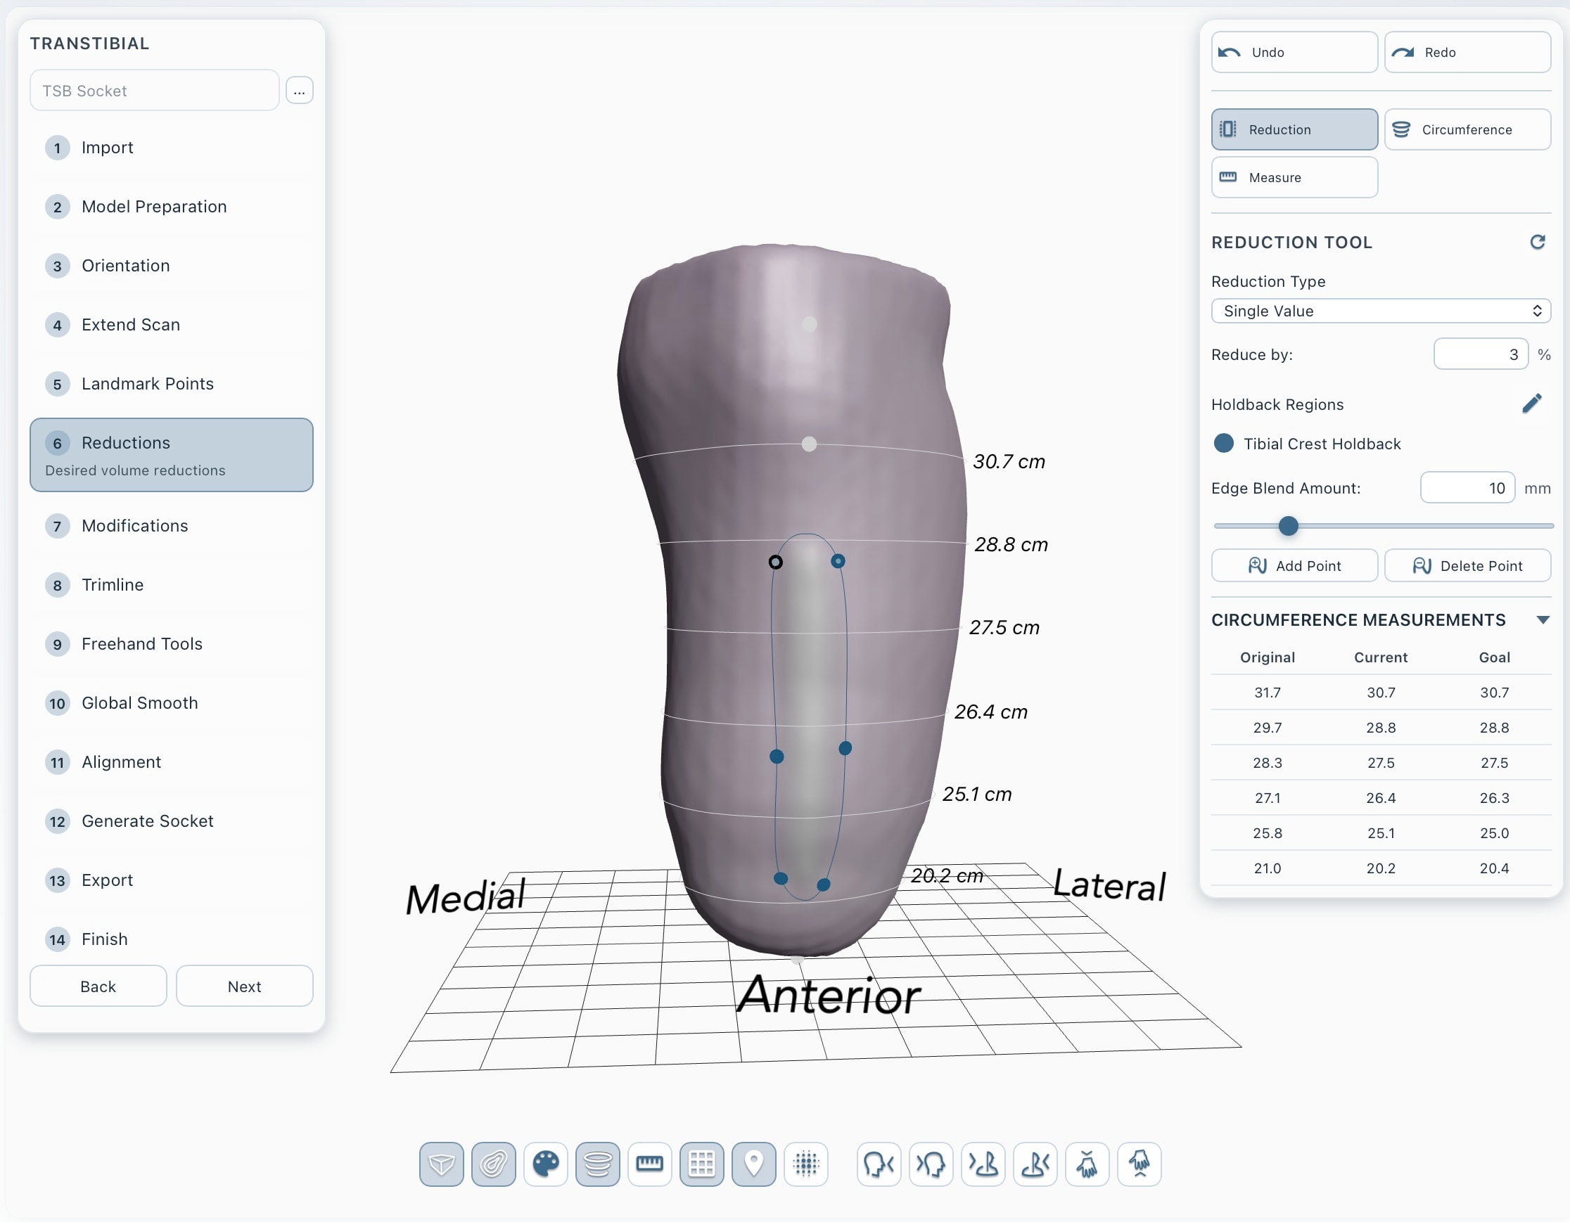Switch to the Circumference tool
The height and width of the screenshot is (1222, 1570).
click(1467, 129)
